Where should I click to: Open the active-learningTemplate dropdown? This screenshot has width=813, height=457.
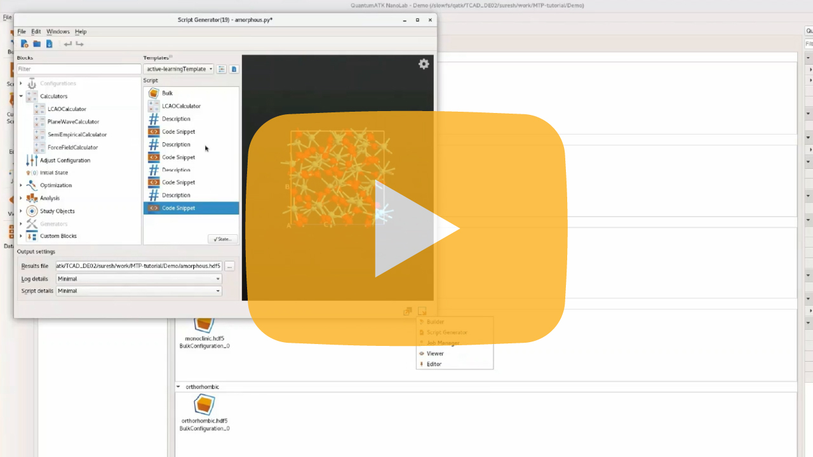(x=179, y=69)
